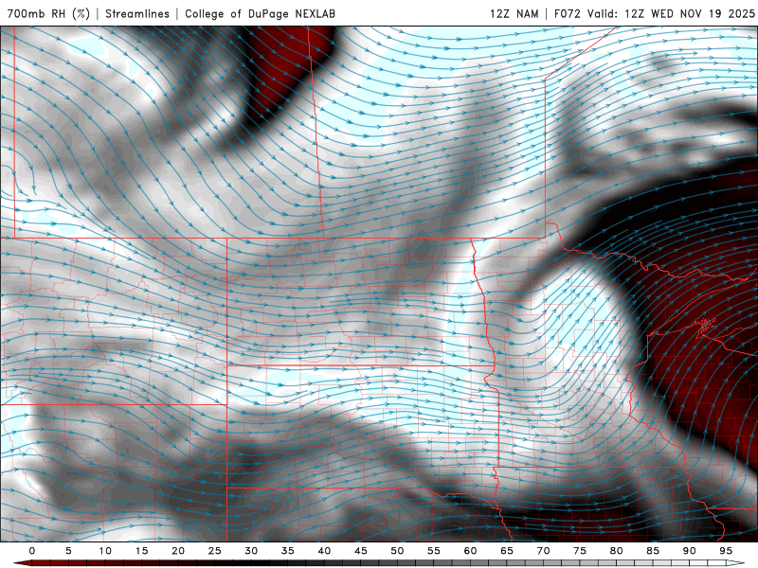Click the legend value "65"

[x=506, y=551]
